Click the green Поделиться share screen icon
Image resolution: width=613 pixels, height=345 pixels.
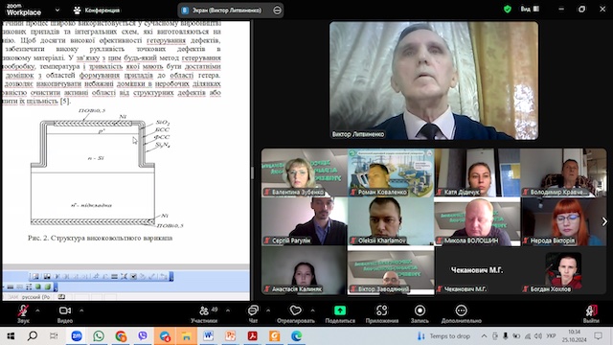point(340,310)
